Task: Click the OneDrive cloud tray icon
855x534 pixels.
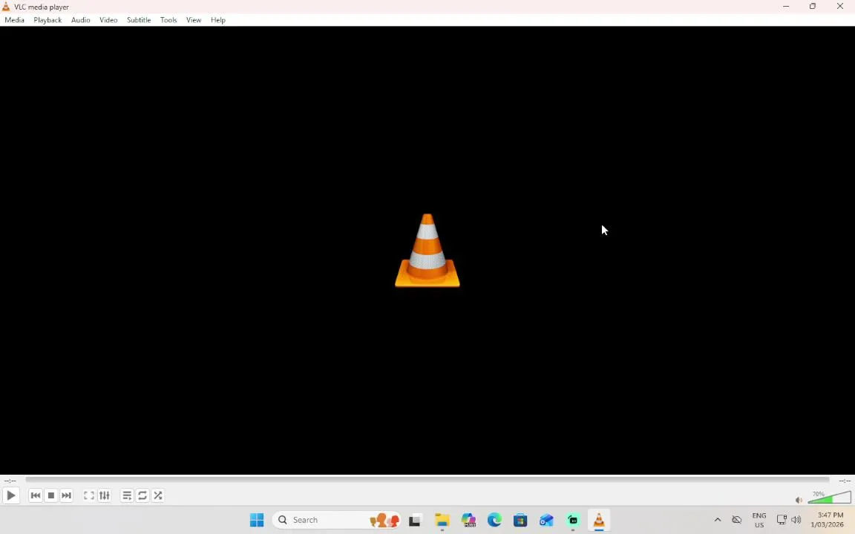Action: click(737, 520)
